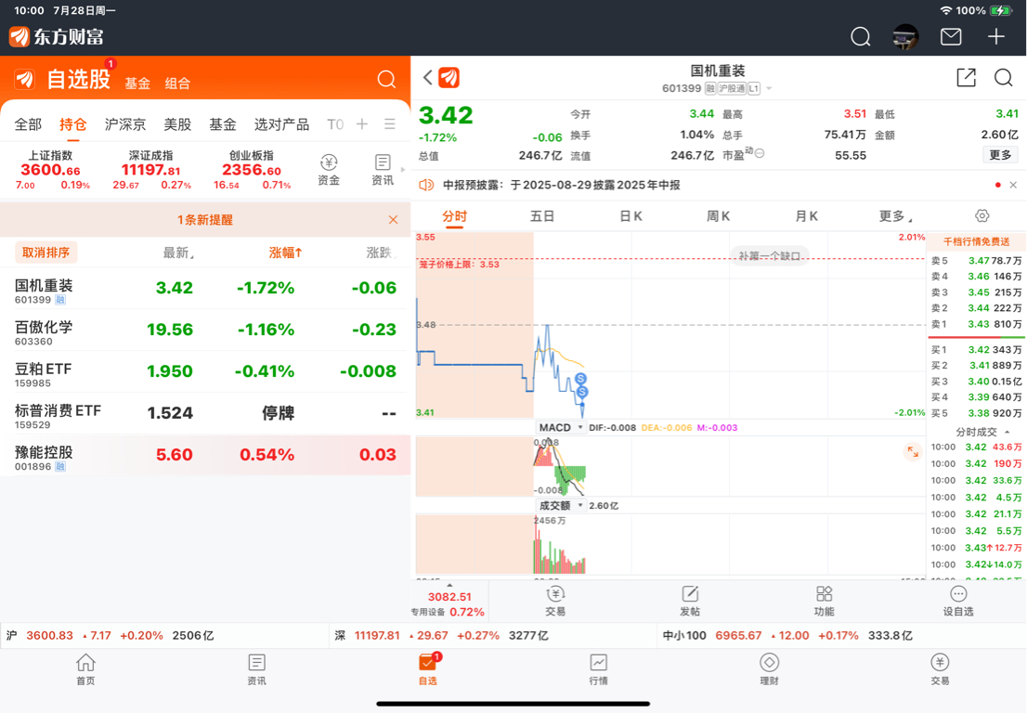Select 标普消费ETF in the watchlist
Screen dimensions: 1027x713
tap(205, 413)
